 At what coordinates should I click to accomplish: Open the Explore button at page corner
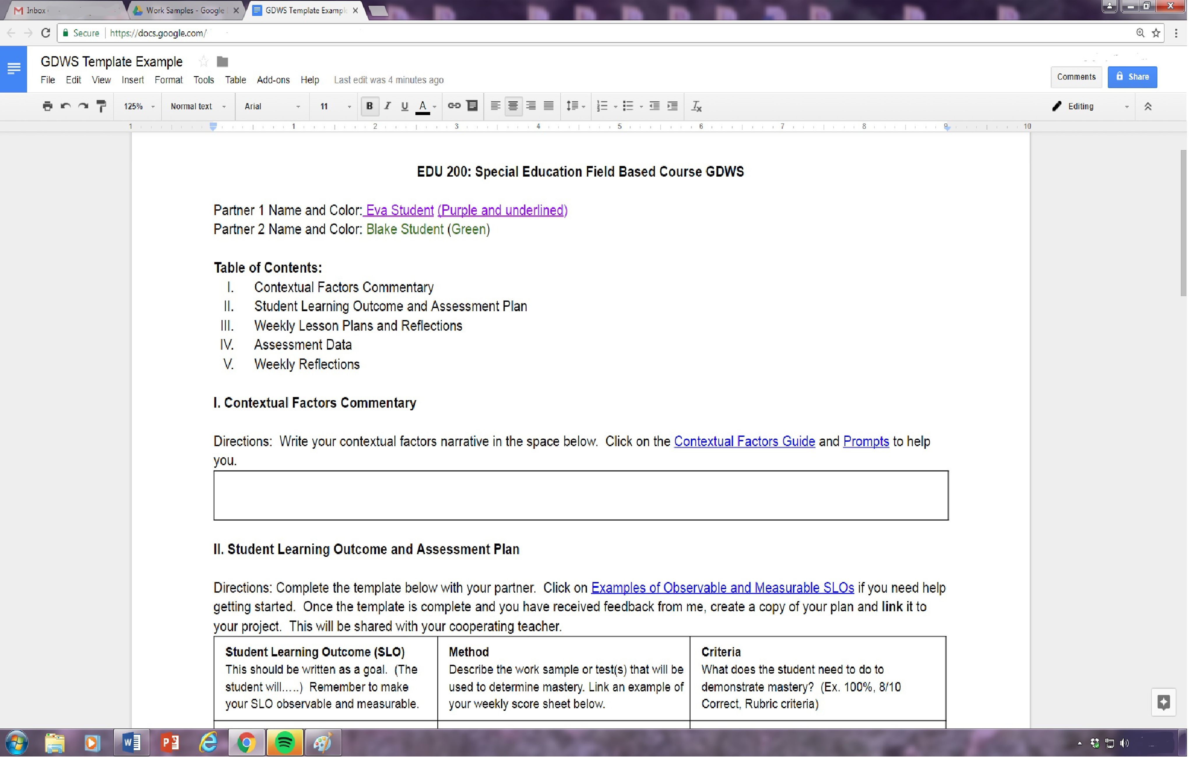(1163, 702)
